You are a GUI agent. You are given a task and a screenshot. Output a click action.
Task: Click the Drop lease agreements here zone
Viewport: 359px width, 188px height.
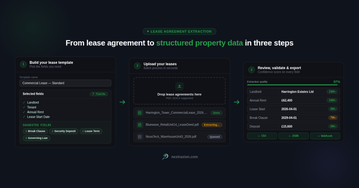click(179, 91)
